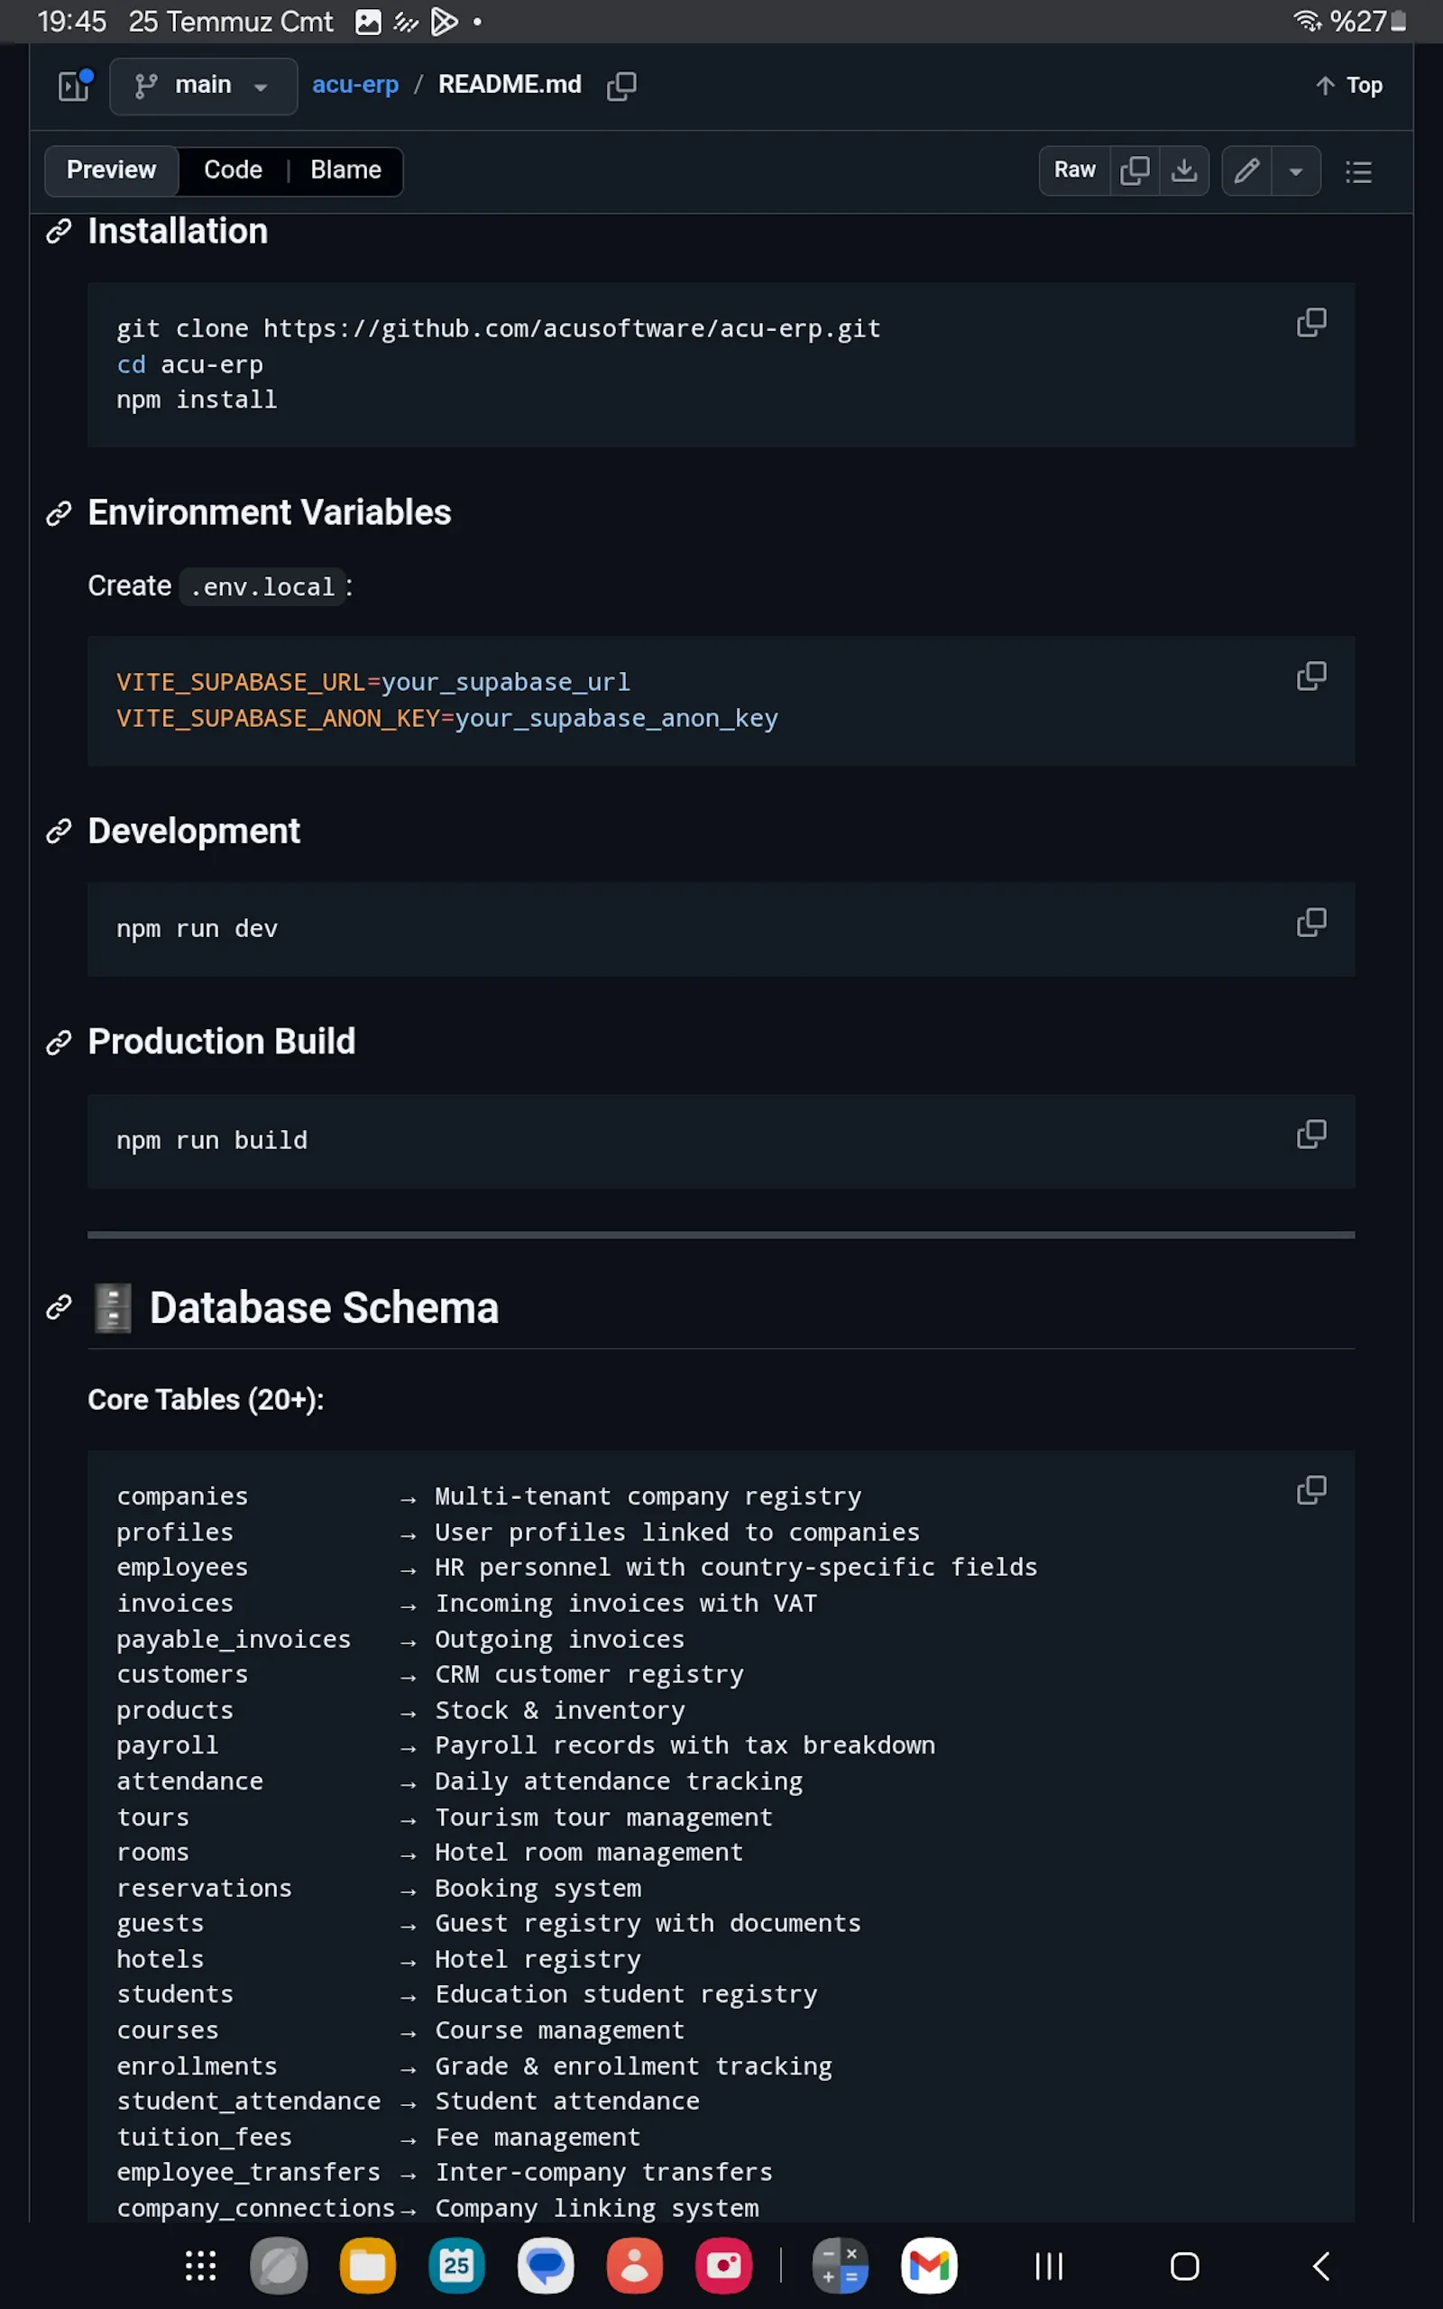Image resolution: width=1443 pixels, height=2309 pixels.
Task: Open the Raw file view
Action: pyautogui.click(x=1075, y=170)
